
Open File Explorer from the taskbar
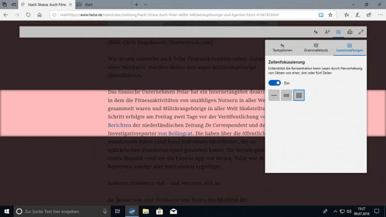click(146, 211)
